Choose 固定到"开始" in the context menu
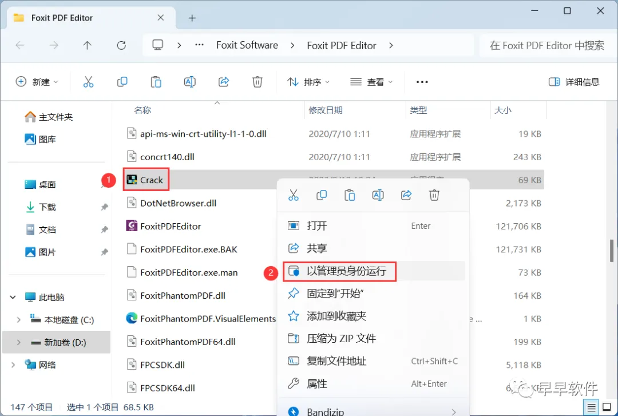The height and width of the screenshot is (416, 618). tap(373, 294)
